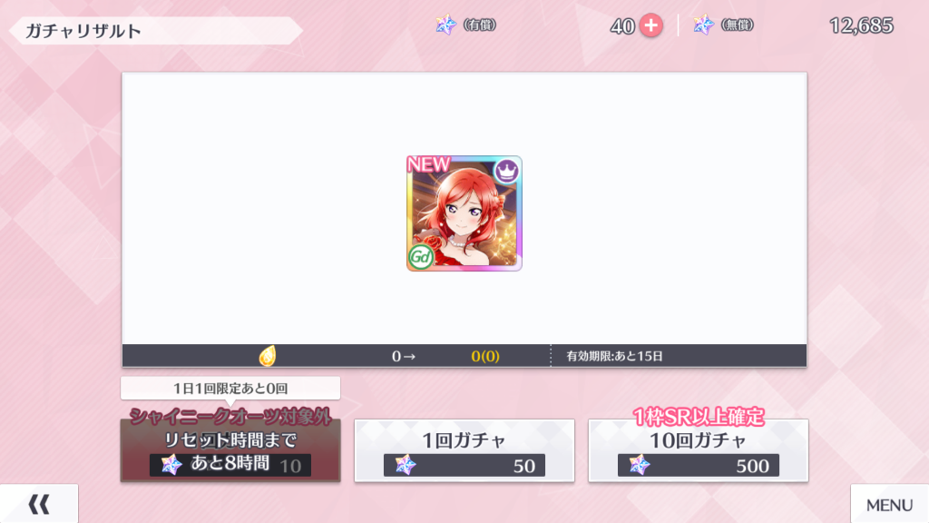Select the 1回ガチャ 50-star button
Image resolution: width=929 pixels, height=523 pixels.
click(464, 450)
